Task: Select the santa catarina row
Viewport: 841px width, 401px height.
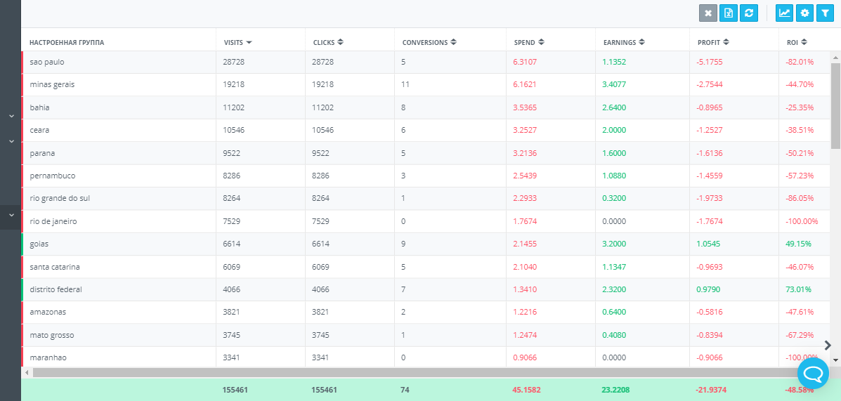Action: click(426, 266)
